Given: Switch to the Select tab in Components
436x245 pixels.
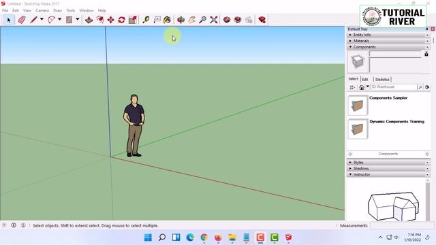Looking at the screenshot, I should click(x=354, y=79).
